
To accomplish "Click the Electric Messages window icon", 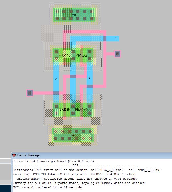I will tap(14, 155).
